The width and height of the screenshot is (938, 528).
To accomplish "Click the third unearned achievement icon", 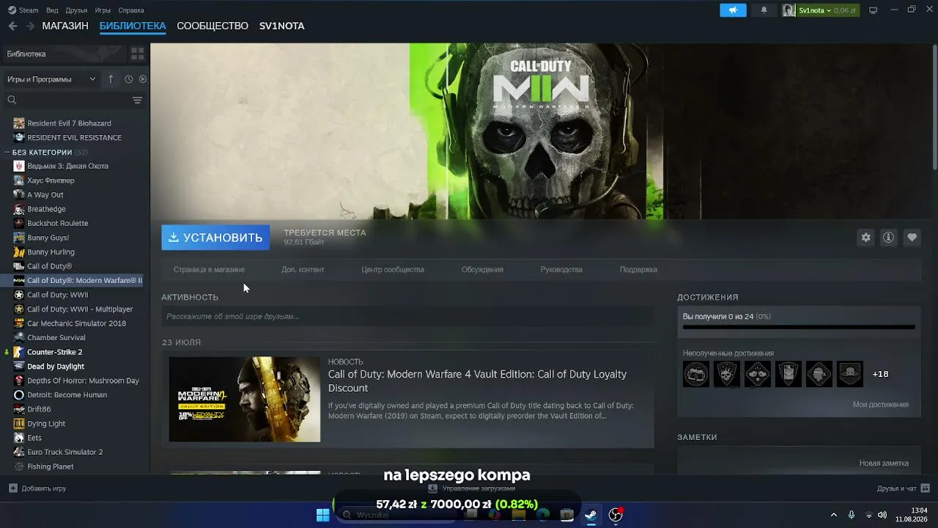I will pos(758,374).
